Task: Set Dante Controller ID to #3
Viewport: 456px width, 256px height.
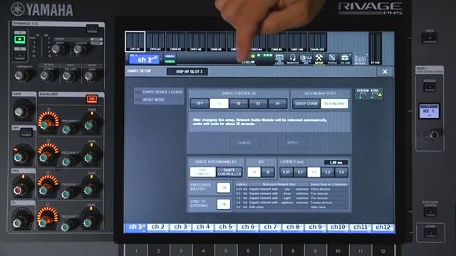Action: coord(258,103)
